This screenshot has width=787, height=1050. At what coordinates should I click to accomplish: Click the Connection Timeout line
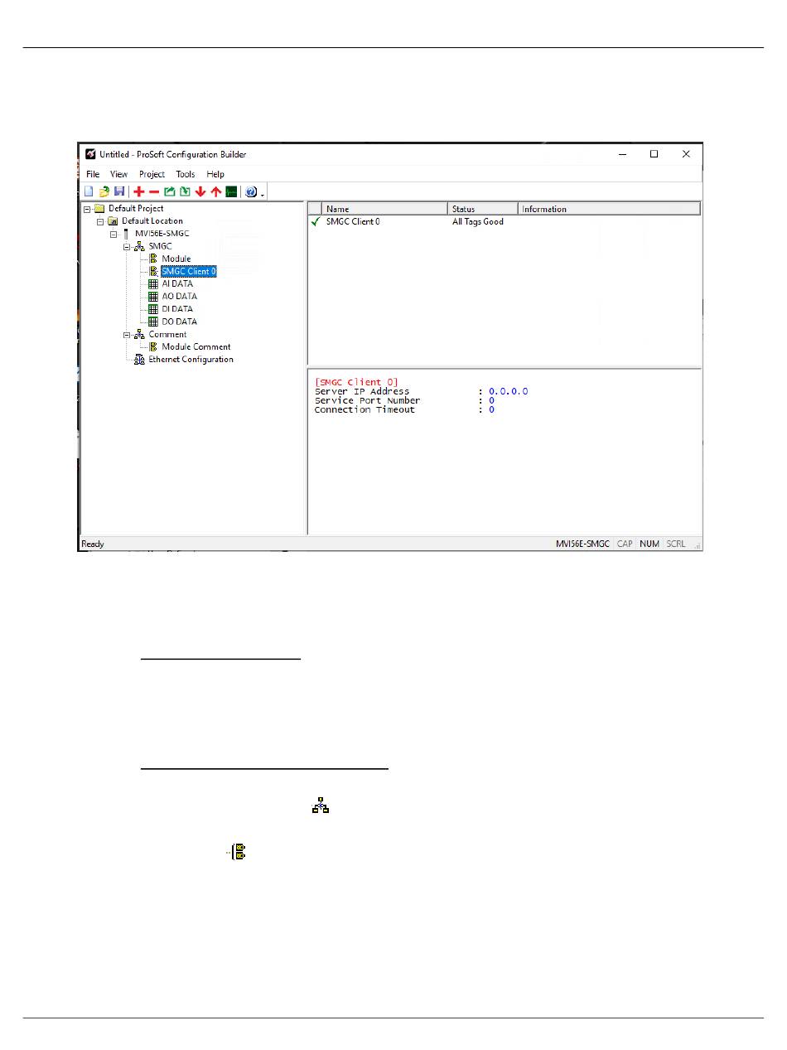point(404,409)
